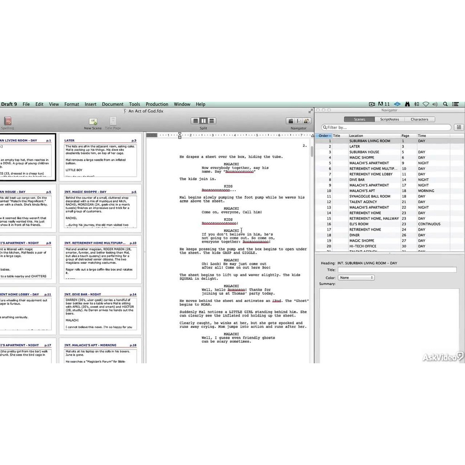Open Navigator characters faces icon
Image resolution: width=465 pixels, height=465 pixels.
pos(307,121)
